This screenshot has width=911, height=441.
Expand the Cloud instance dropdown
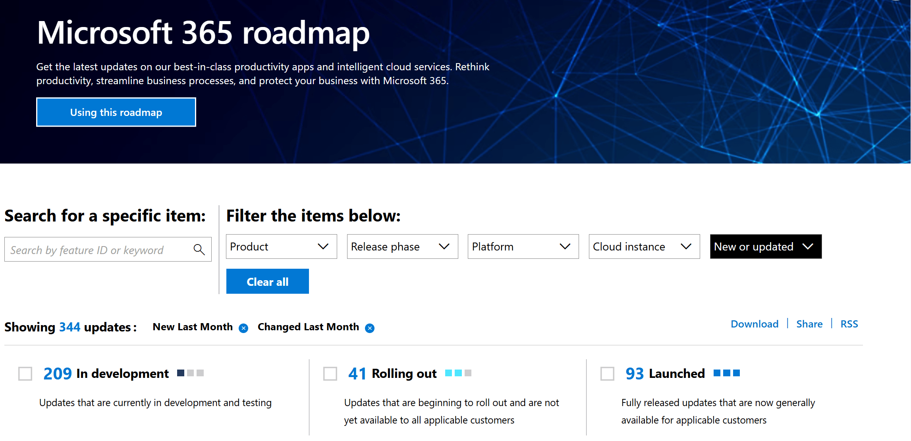coord(644,246)
